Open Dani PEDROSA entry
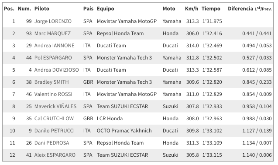This screenshot has height=165, width=278. pyautogui.click(x=51, y=143)
